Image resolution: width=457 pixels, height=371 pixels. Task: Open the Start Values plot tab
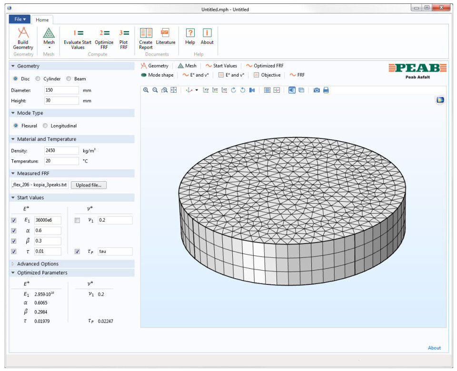click(x=221, y=66)
